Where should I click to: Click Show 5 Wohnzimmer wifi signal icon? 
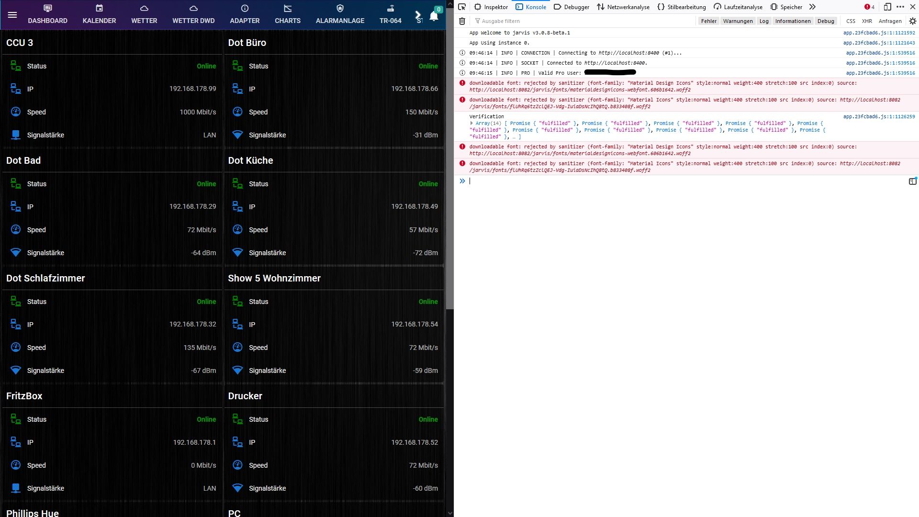pos(237,371)
